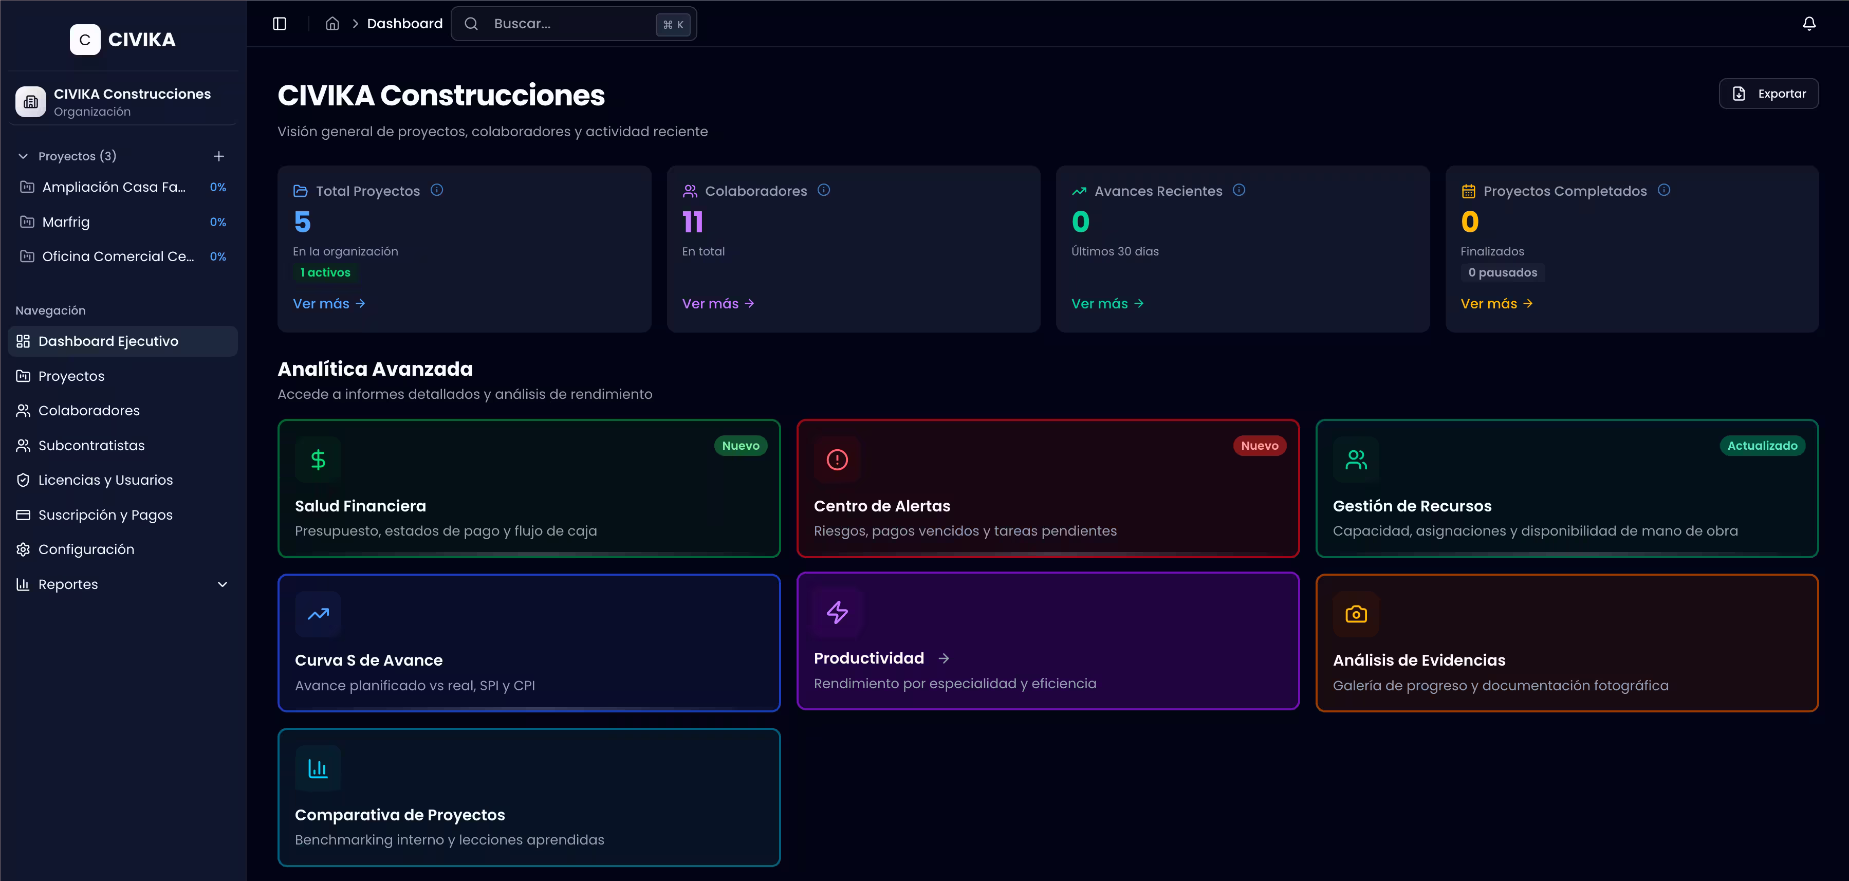Click the camera icon in Análisis de Evidencias
The image size is (1849, 881).
tap(1356, 613)
